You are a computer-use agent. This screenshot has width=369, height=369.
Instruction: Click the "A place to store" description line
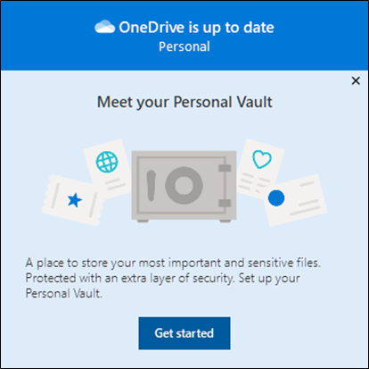click(x=173, y=263)
